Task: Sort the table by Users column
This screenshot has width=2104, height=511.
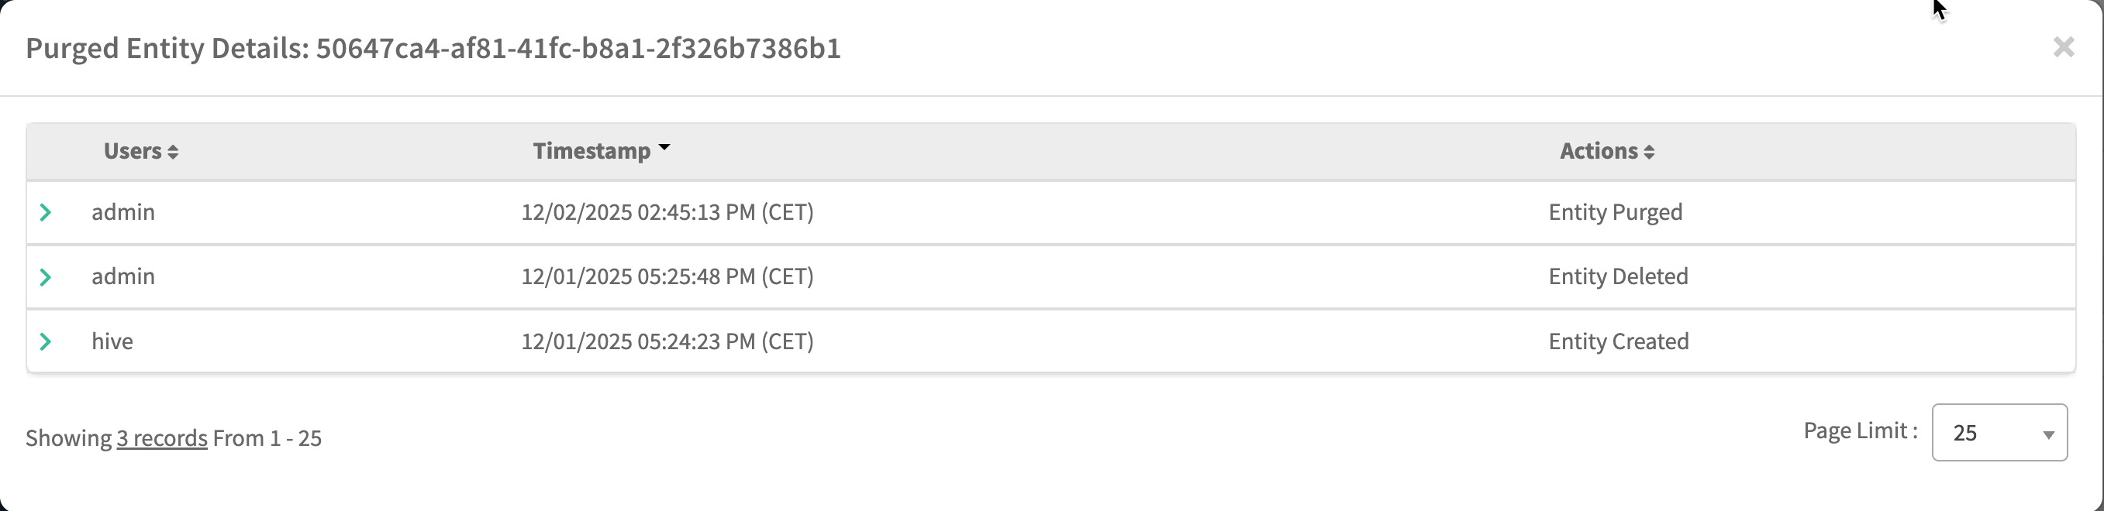Action: click(x=140, y=151)
